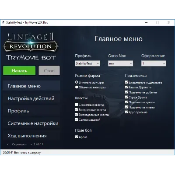The height and width of the screenshot is (175, 175).
Task: Click the status message Бот готов к запуску
Action: pyautogui.click(x=28, y=153)
